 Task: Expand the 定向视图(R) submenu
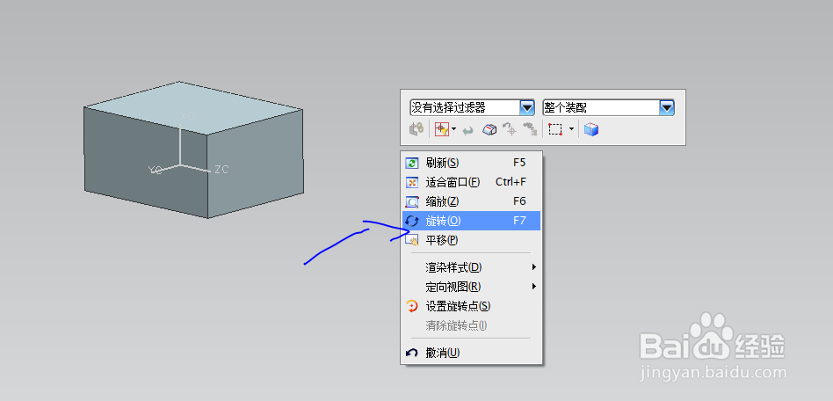[471, 287]
